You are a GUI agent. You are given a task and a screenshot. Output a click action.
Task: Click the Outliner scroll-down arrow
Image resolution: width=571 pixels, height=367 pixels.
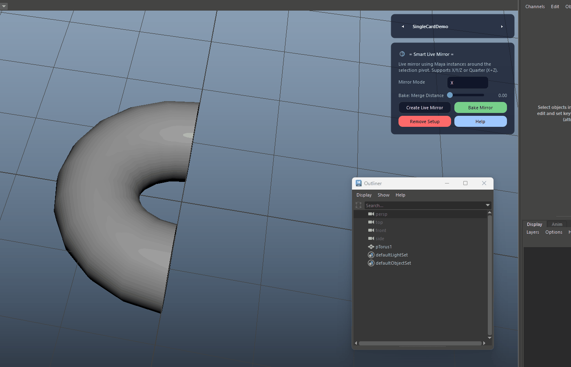[489, 338]
